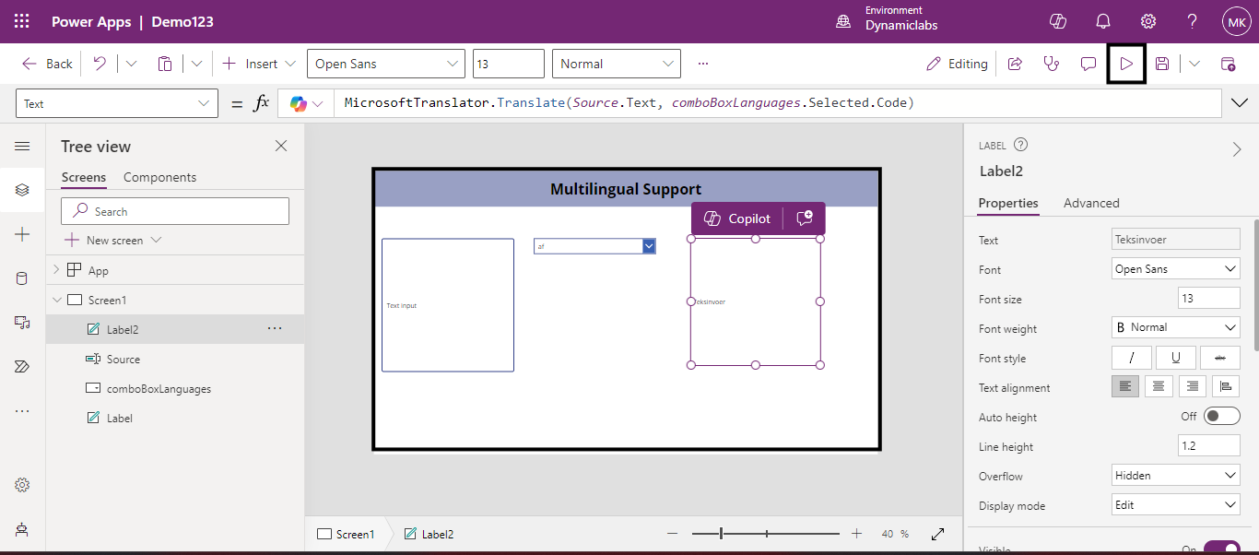Image resolution: width=1259 pixels, height=555 pixels.
Task: Click the Undo icon
Action: pos(100,64)
